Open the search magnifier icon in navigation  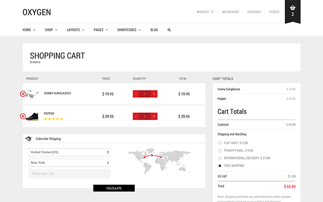click(169, 30)
